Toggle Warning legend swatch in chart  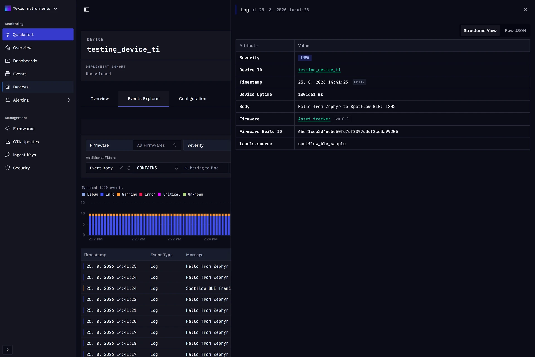(x=118, y=194)
